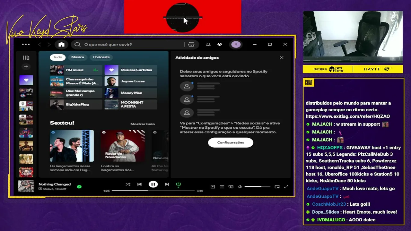411x231 pixels.
Task: Pause the current song
Action: point(153,184)
